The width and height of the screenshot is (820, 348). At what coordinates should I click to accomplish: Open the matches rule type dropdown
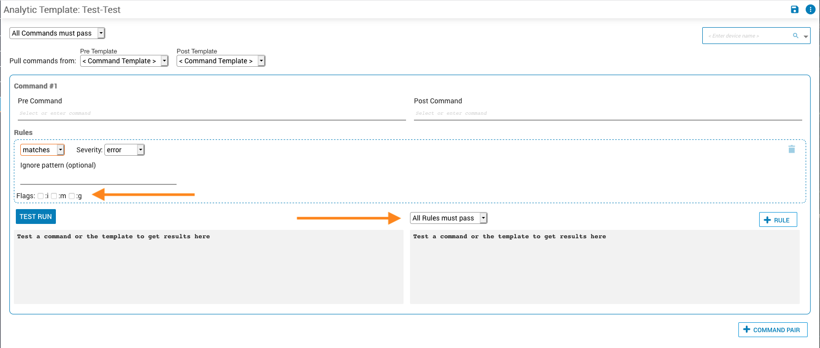[x=43, y=150]
